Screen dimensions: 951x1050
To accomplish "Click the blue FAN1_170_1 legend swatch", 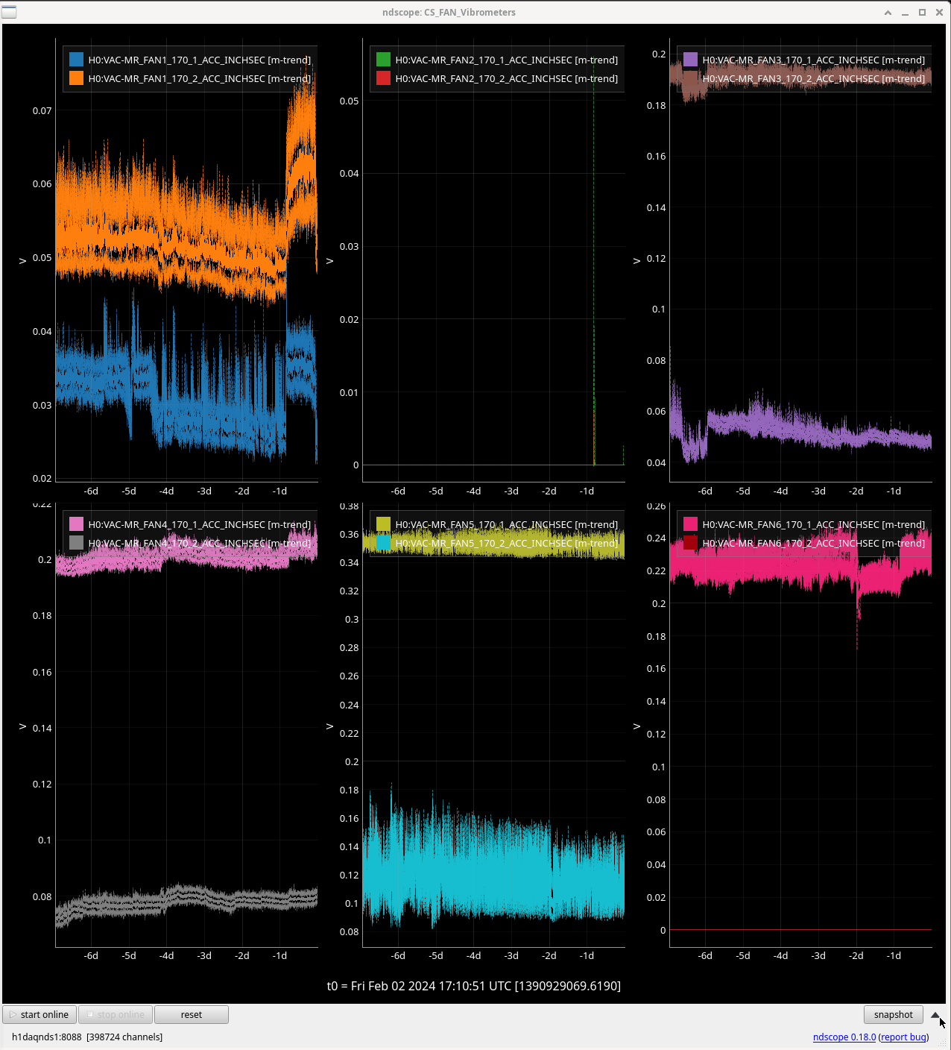I will tap(76, 60).
